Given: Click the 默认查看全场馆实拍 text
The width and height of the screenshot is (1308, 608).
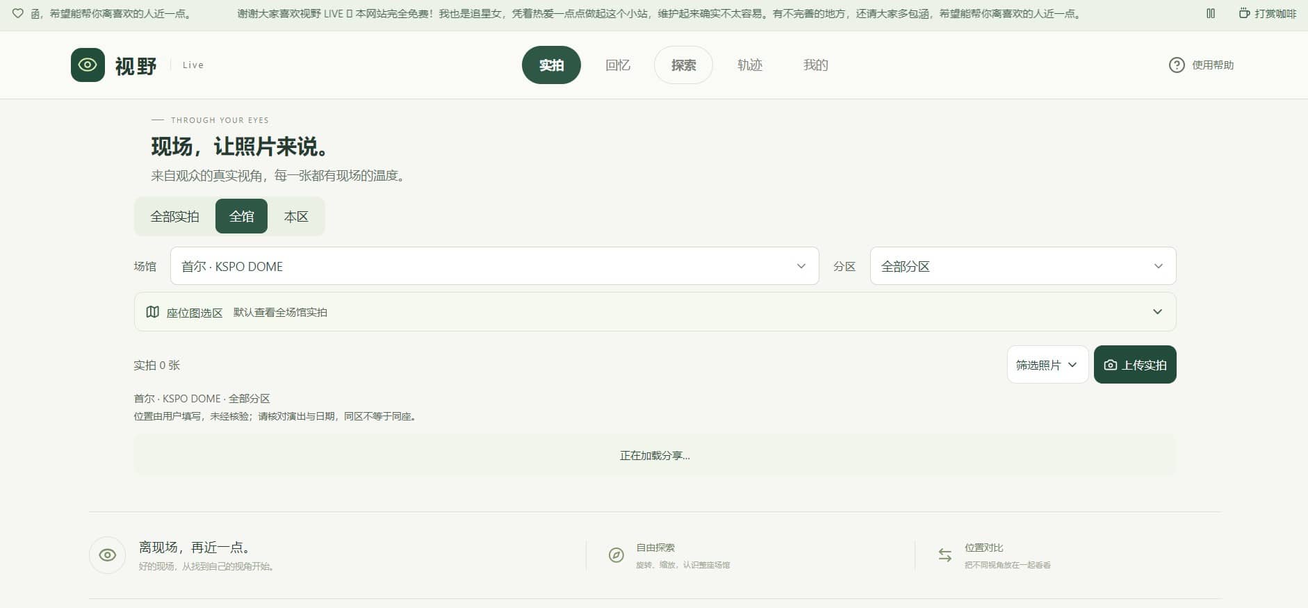Looking at the screenshot, I should pos(280,312).
